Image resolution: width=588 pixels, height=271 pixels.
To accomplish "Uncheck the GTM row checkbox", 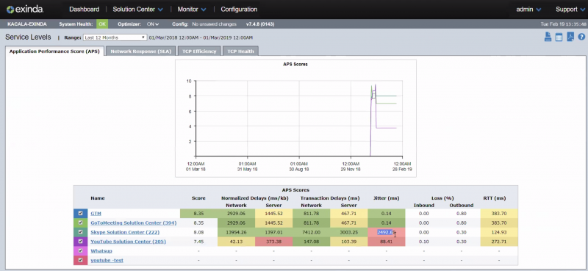I will [x=80, y=213].
